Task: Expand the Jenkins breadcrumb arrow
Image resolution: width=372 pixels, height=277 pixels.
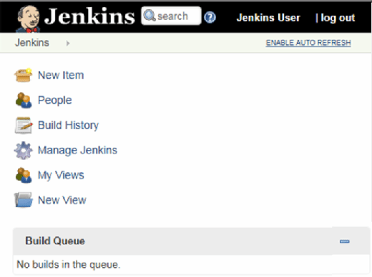Action: click(68, 43)
